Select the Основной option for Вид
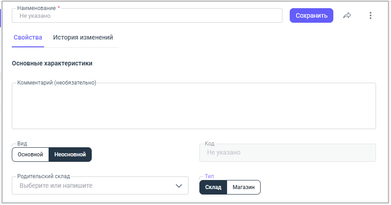Screen dimensions: 391x205 (x=30, y=155)
